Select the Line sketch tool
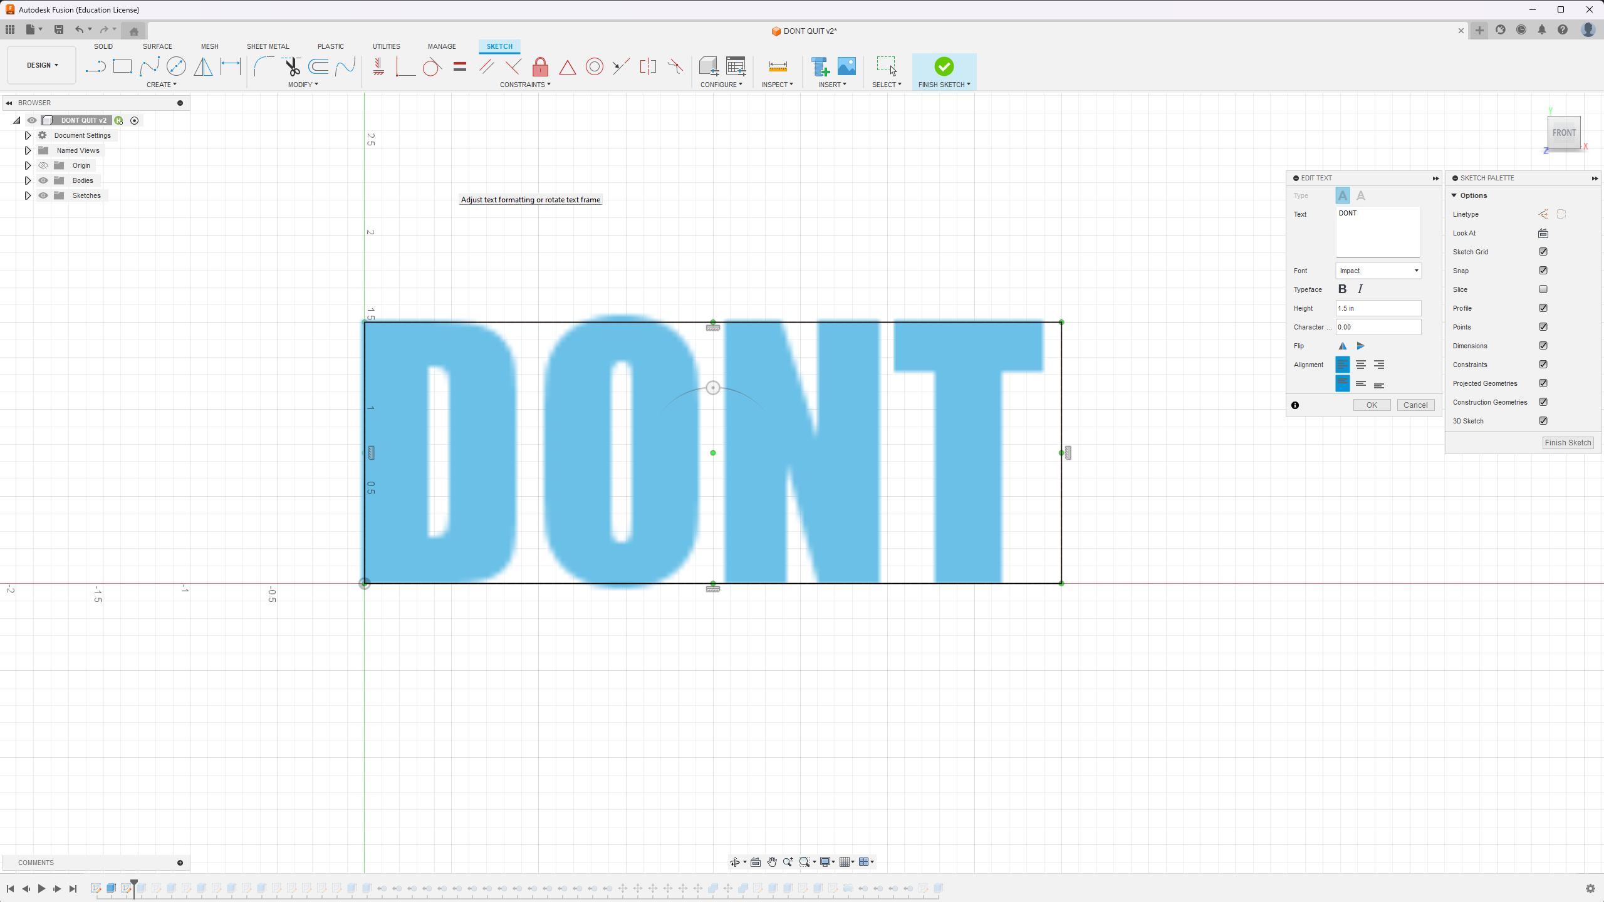This screenshot has height=902, width=1604. tap(95, 66)
